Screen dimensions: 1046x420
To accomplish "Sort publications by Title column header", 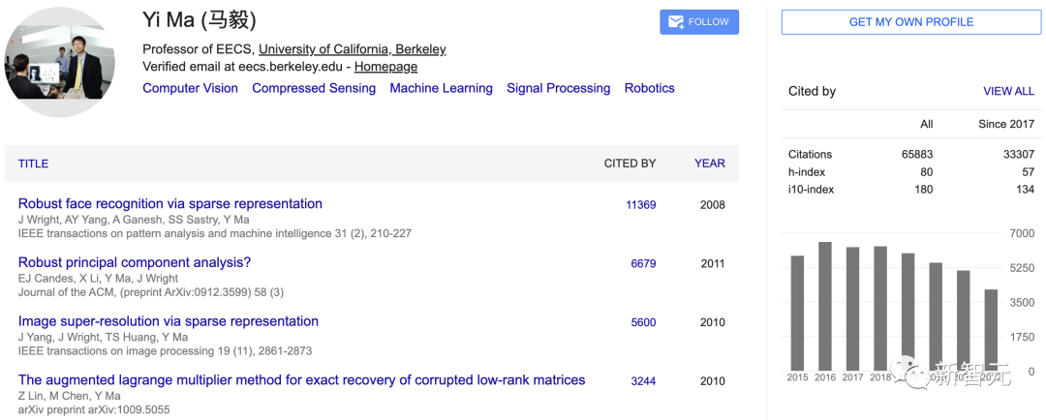I will pyautogui.click(x=33, y=164).
